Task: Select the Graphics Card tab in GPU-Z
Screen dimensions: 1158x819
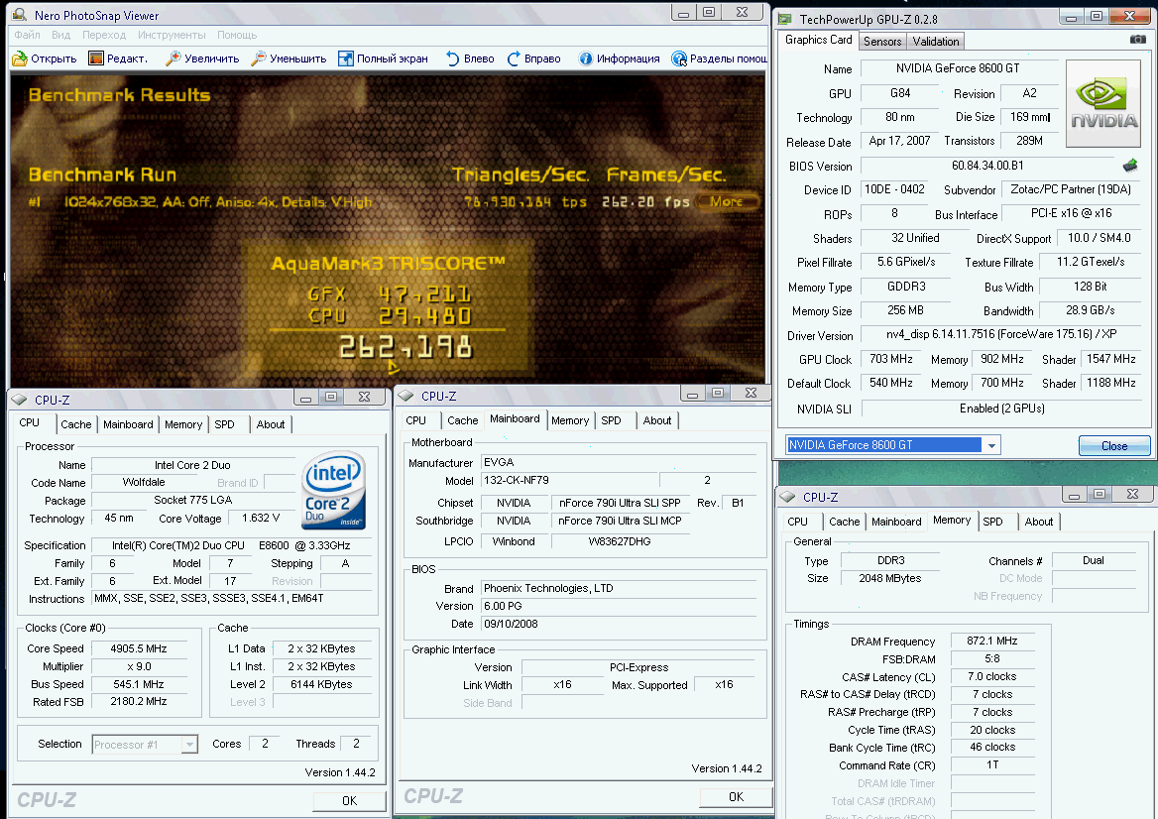Action: (x=818, y=40)
